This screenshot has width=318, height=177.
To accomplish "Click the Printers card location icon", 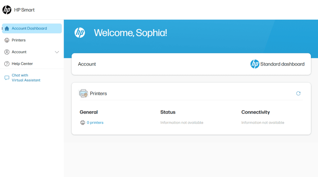I will coord(83,93).
